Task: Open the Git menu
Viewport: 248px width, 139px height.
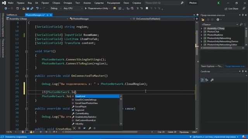Action: click(36, 3)
